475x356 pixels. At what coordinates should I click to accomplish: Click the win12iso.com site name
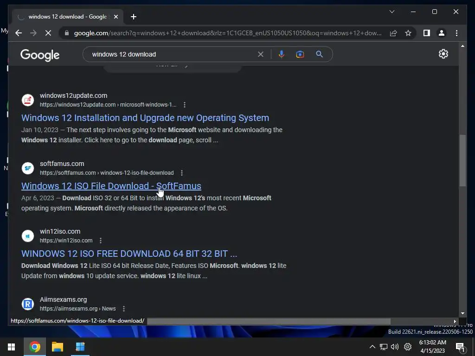pos(60,231)
